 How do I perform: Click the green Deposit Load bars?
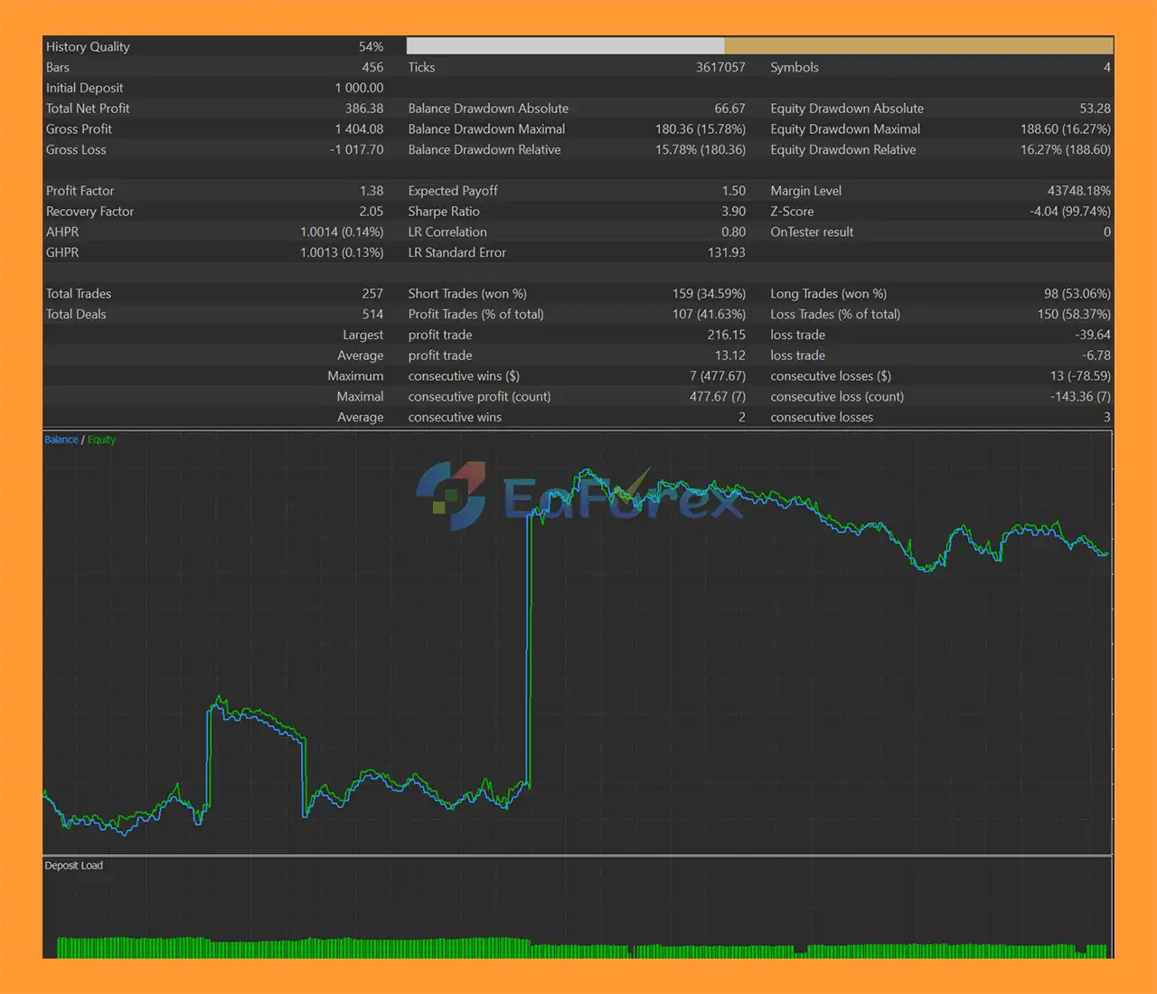tap(578, 948)
